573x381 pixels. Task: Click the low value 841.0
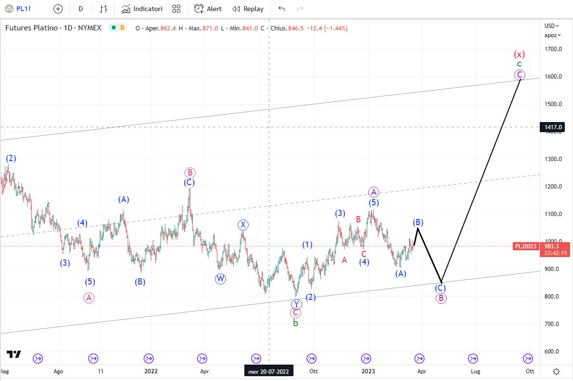coord(250,28)
